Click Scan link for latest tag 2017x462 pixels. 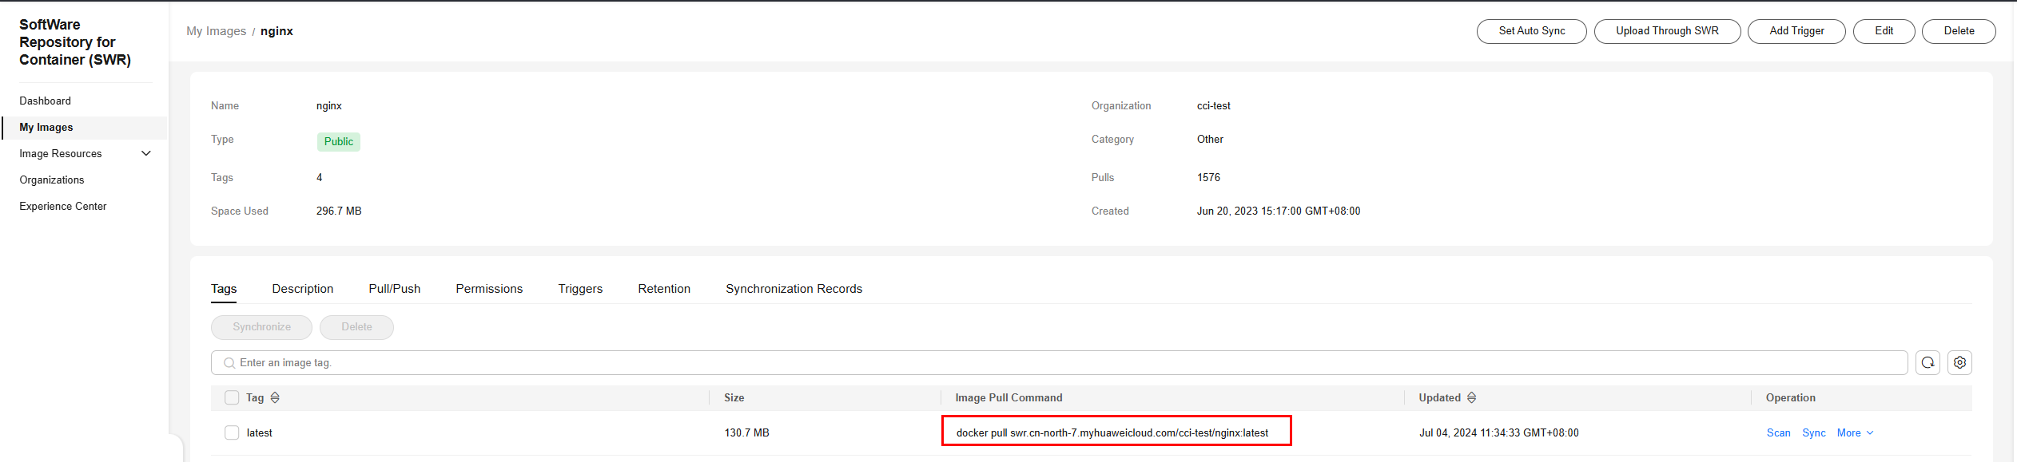click(1778, 432)
